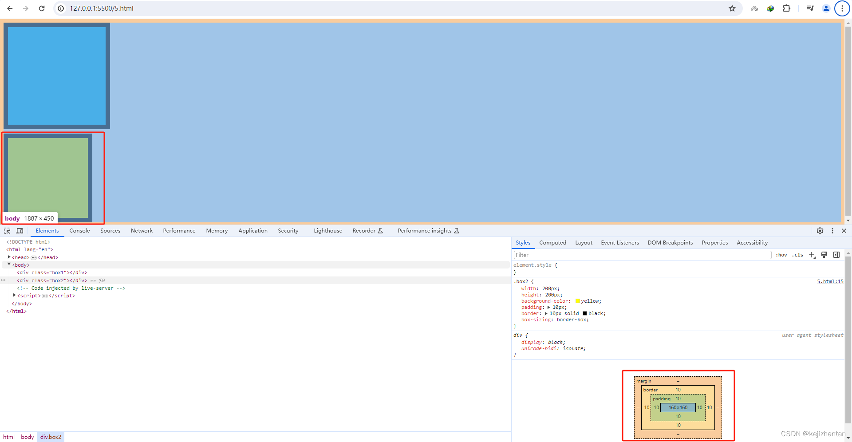Click the address bar URL
The height and width of the screenshot is (442, 852).
pos(101,8)
